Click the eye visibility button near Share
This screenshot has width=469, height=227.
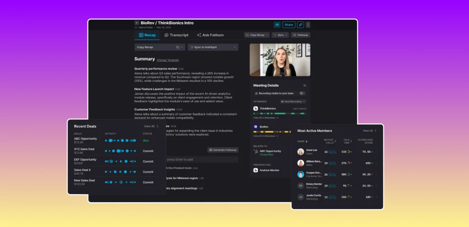point(277,25)
